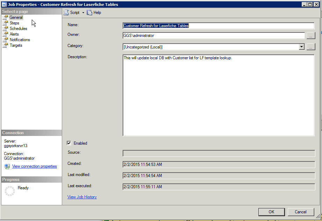The image size is (322, 221).
Task: Click the Last executed date field
Action: point(219,187)
